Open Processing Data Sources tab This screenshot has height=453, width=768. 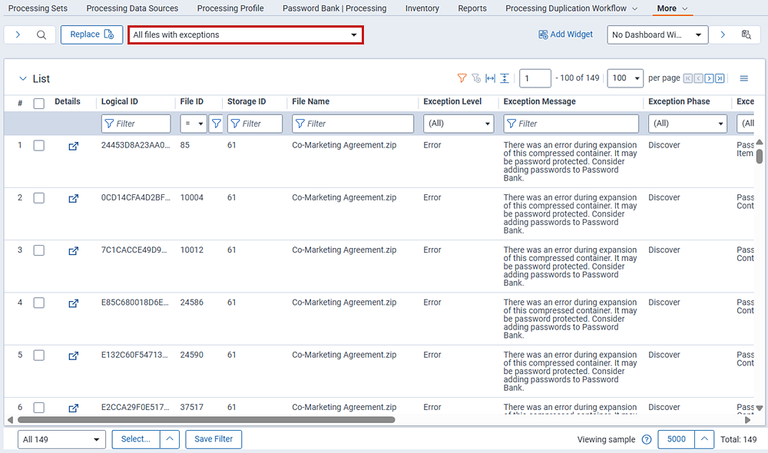click(132, 8)
